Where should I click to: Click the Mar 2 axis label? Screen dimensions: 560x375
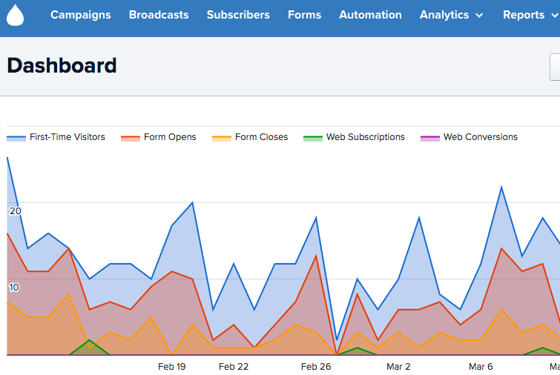398,366
